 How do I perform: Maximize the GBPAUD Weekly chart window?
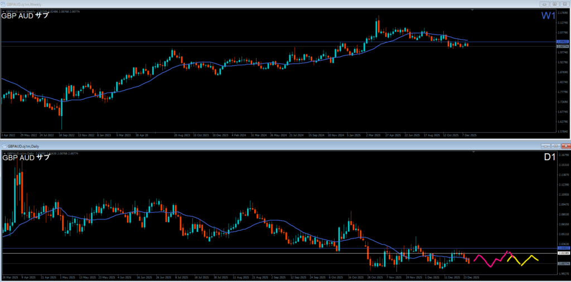pos(555,4)
